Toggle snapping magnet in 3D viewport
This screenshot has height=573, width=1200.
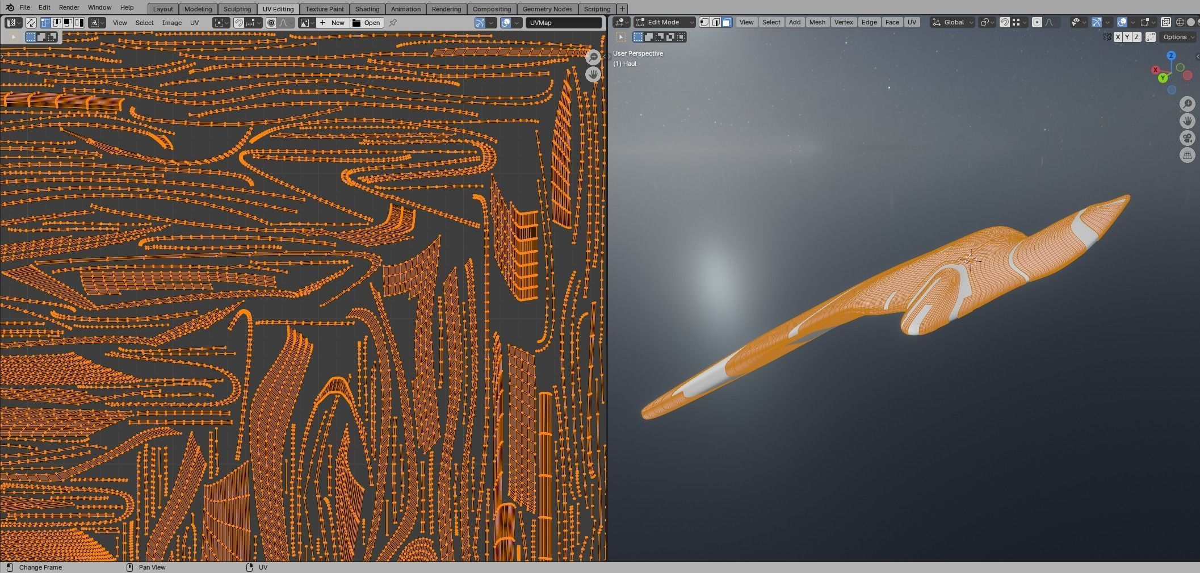(1005, 22)
